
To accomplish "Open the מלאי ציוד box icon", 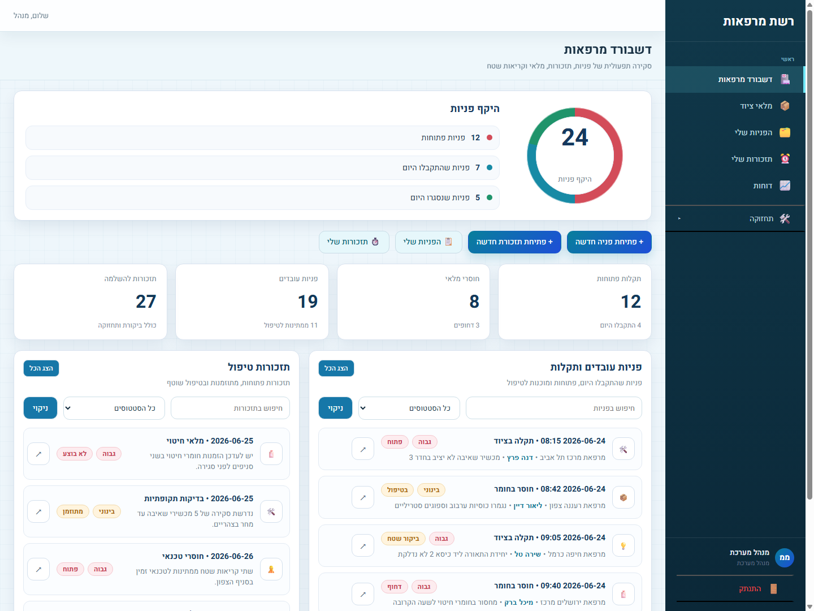I will (785, 106).
